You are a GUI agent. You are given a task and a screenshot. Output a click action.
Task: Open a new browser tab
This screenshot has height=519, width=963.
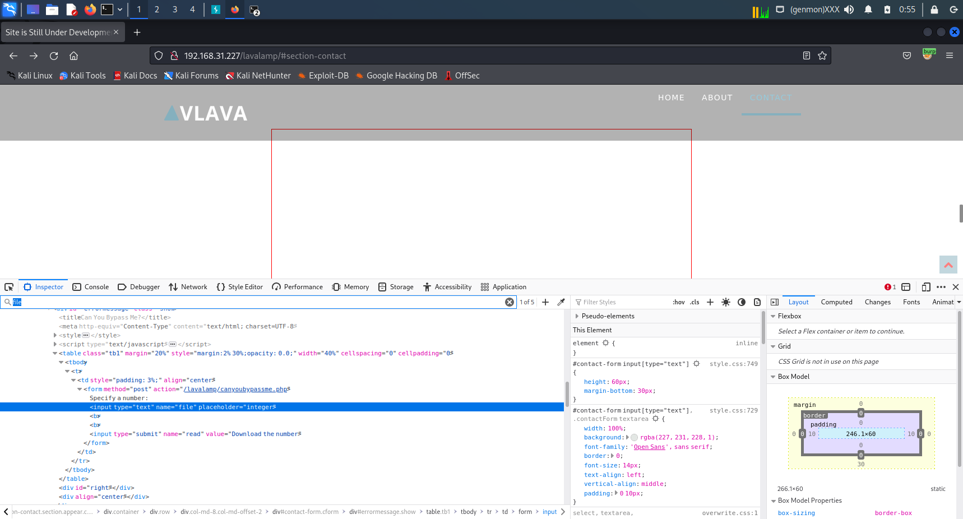tap(137, 33)
